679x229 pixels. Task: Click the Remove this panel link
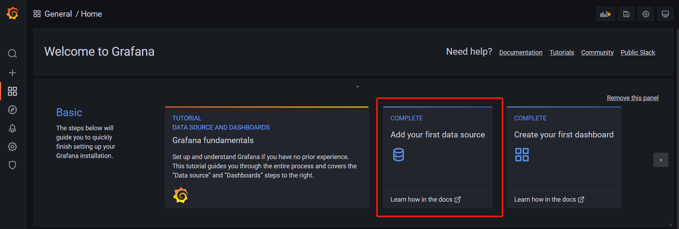[633, 98]
